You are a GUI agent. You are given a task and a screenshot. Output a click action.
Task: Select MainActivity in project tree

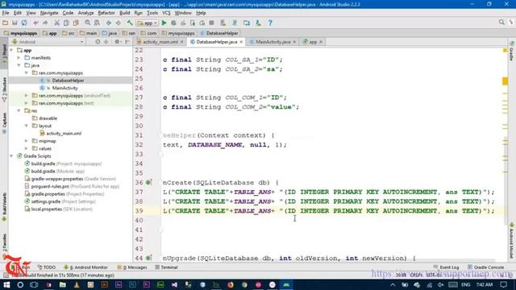tap(64, 88)
